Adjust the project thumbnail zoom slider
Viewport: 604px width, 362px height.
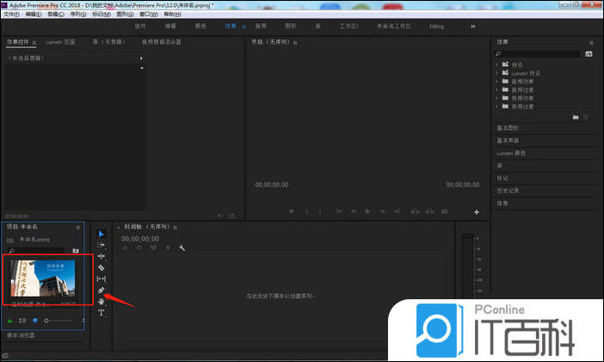46,320
